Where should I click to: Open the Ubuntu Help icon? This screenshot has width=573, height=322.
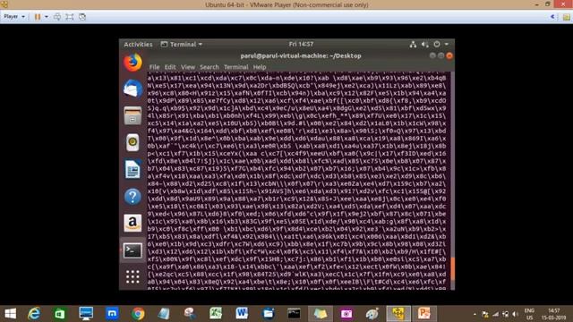click(133, 197)
